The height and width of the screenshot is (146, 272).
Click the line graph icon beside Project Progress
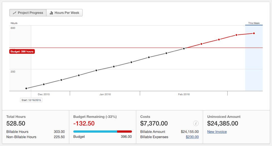point(15,13)
